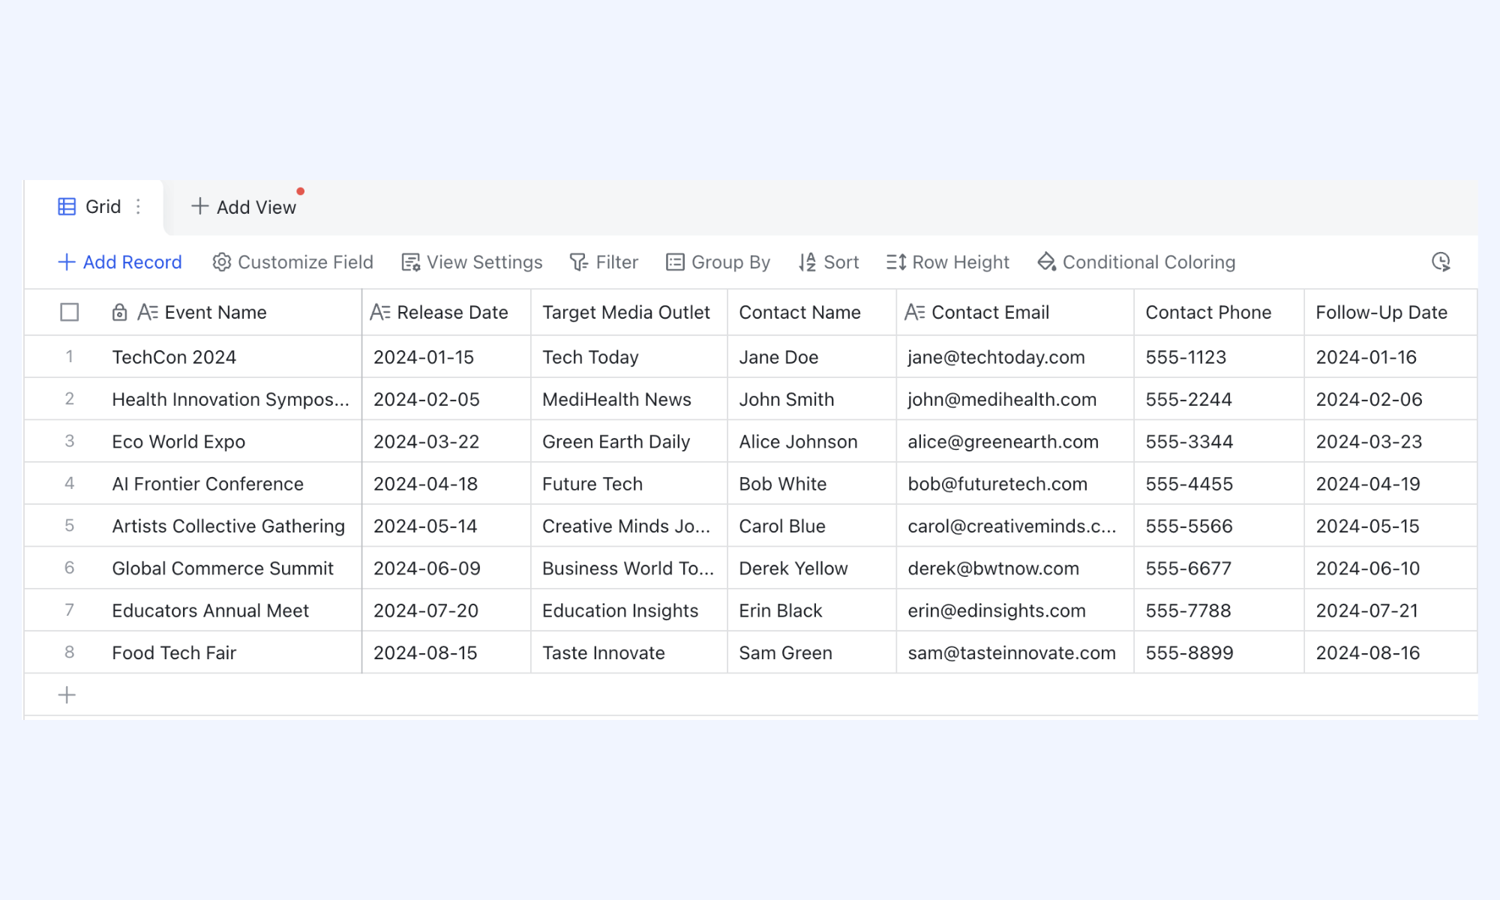The width and height of the screenshot is (1500, 900).
Task: Select contact name John Smith
Action: tap(812, 399)
